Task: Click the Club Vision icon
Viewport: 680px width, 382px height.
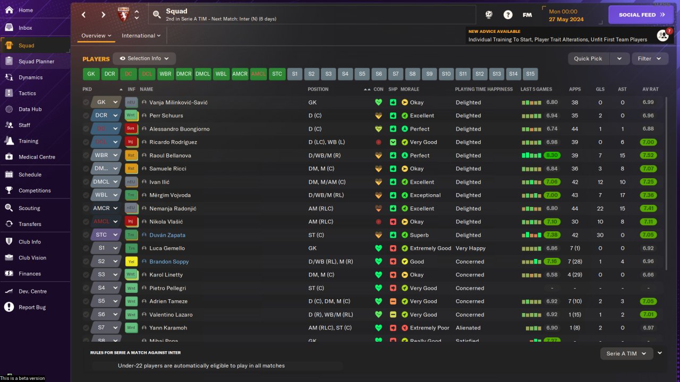Action: [x=8, y=258]
